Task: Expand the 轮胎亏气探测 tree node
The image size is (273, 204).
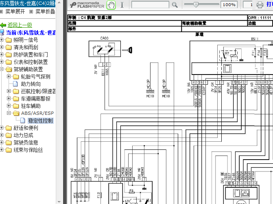Action: tap(9, 77)
